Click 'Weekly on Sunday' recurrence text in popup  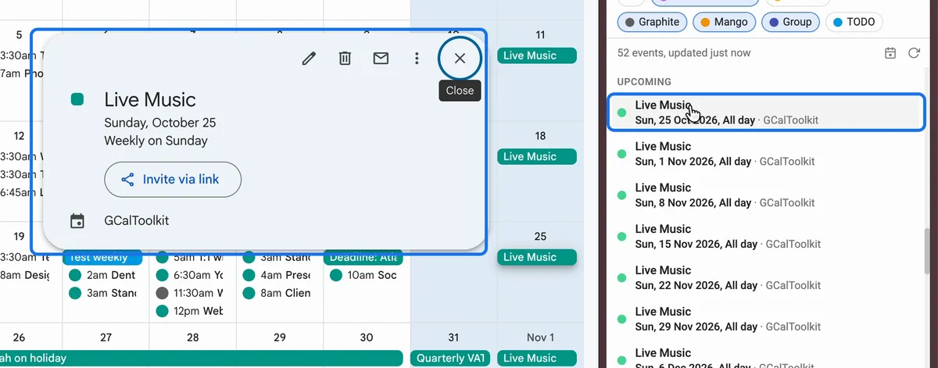coord(156,141)
